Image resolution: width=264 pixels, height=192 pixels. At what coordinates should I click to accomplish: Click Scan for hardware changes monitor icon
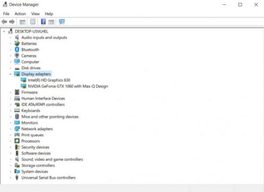pos(62,22)
